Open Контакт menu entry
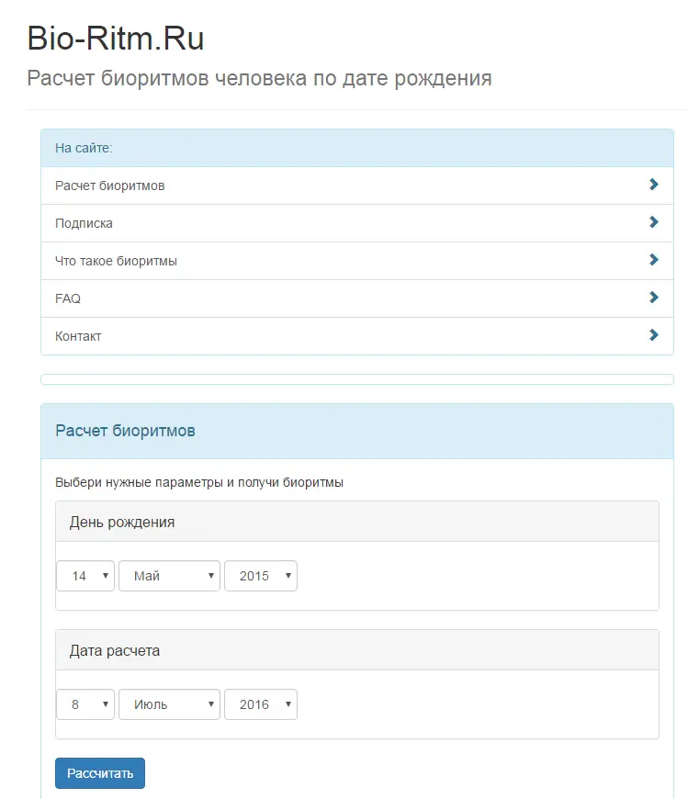The width and height of the screenshot is (699, 799). point(78,336)
